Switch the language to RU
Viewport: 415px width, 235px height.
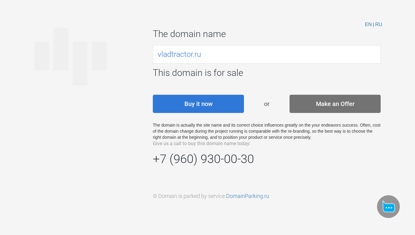(379, 25)
